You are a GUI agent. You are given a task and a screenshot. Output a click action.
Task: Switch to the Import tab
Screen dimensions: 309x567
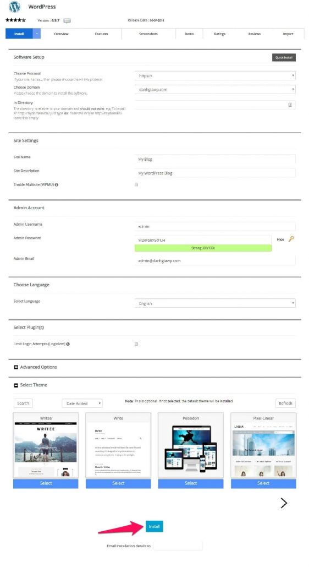coord(288,34)
